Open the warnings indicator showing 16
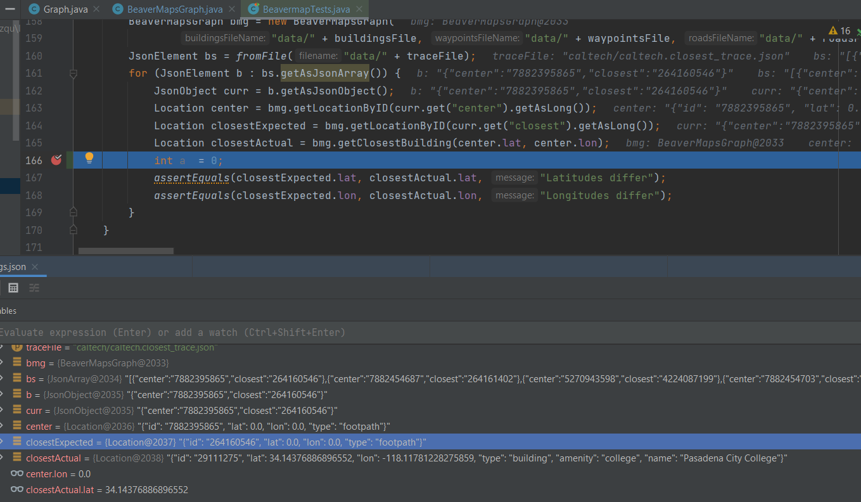Screen dimensions: 861x502 click(x=839, y=31)
